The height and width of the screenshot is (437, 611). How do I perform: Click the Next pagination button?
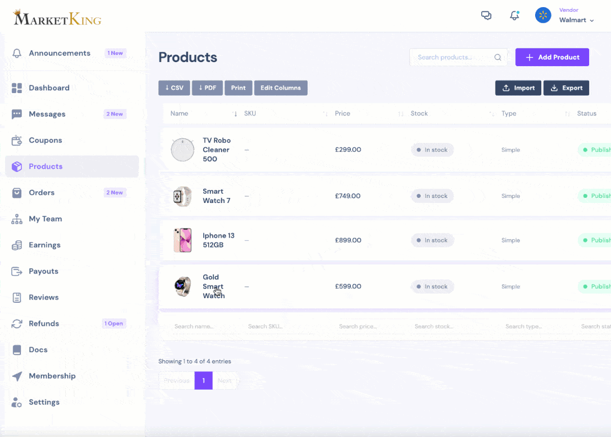225,381
